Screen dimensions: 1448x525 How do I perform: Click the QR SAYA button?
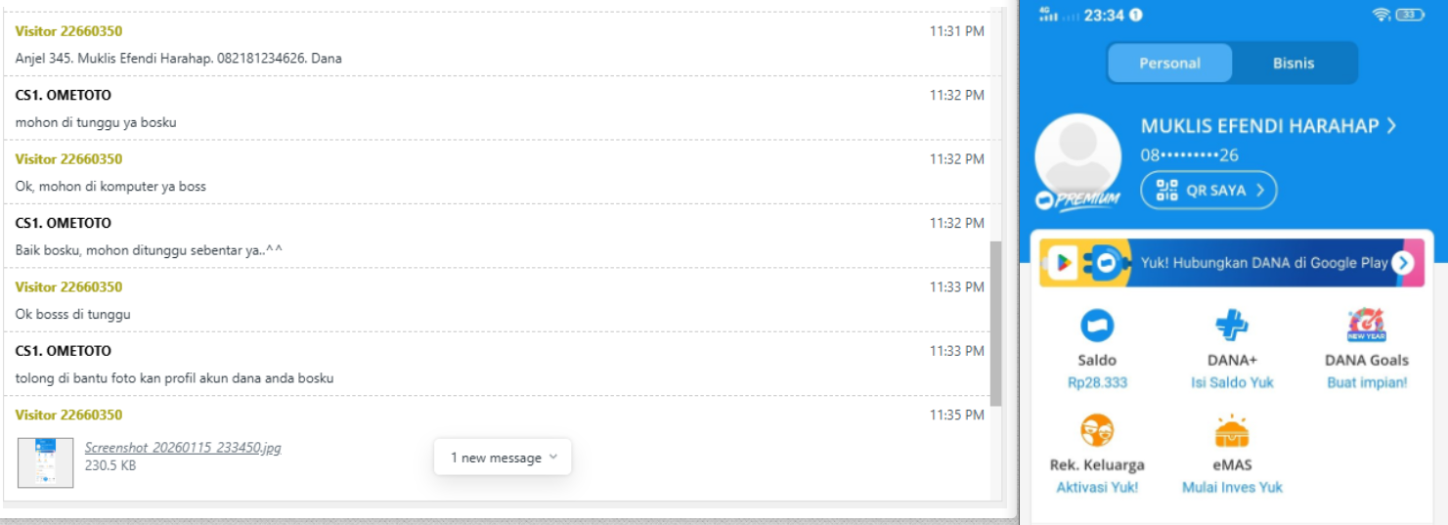click(1208, 190)
